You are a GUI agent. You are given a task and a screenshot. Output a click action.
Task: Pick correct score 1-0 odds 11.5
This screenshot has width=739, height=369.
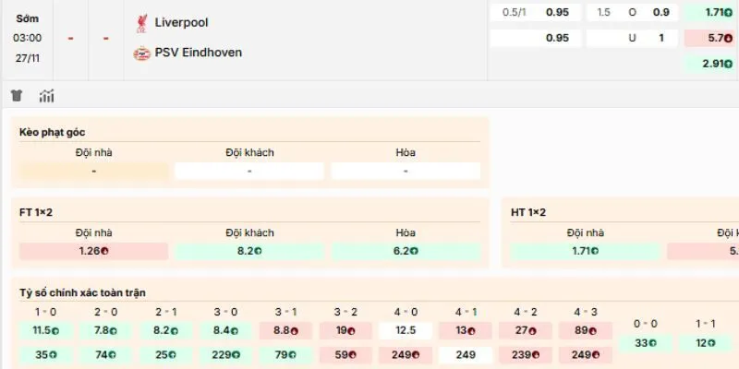(x=46, y=330)
